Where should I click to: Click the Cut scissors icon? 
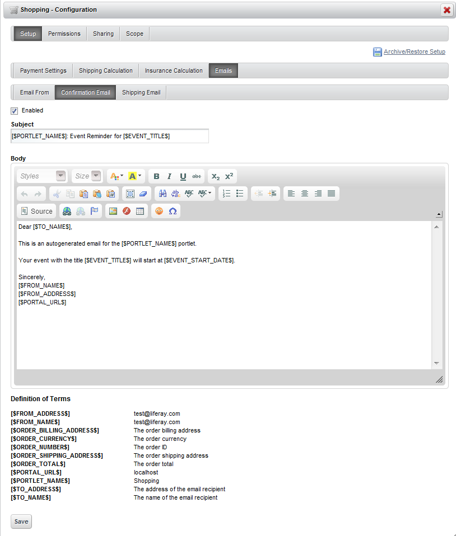pyautogui.click(x=57, y=194)
